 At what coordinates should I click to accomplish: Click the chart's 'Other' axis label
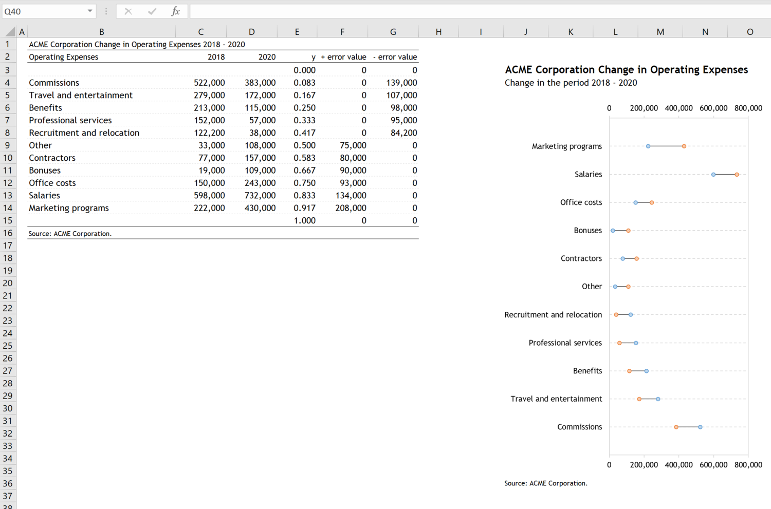pos(592,287)
